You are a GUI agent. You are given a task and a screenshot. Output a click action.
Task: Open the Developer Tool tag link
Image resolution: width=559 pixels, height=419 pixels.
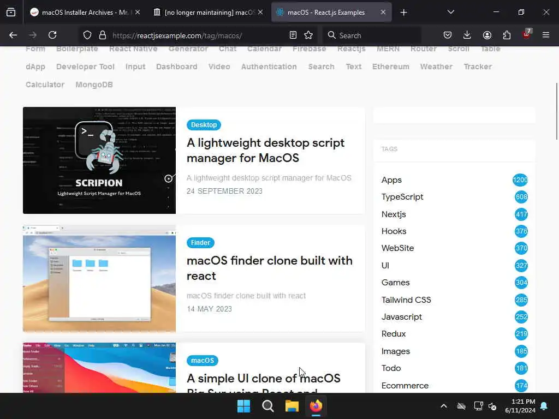85,67
